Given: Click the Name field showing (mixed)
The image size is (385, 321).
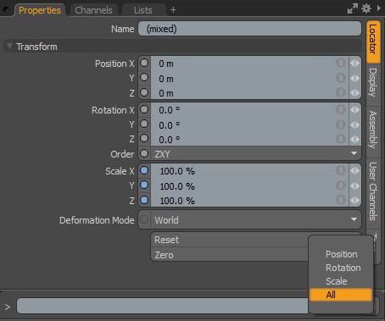Looking at the screenshot, I should (249, 29).
